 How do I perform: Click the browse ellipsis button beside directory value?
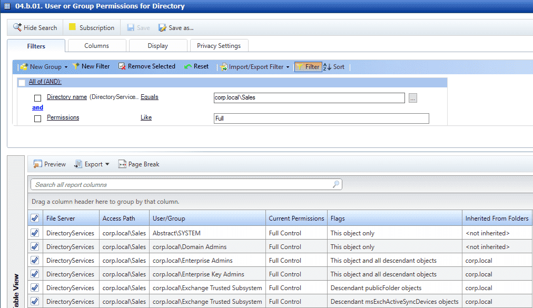[413, 98]
